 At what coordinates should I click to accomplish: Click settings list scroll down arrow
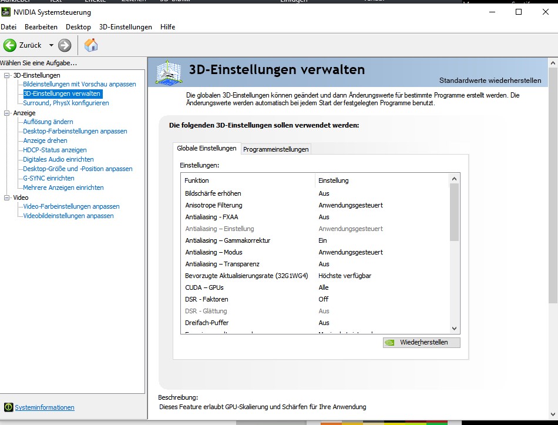point(454,329)
